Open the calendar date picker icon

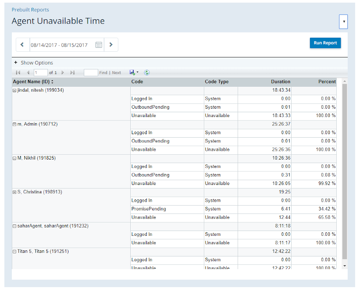tap(99, 45)
